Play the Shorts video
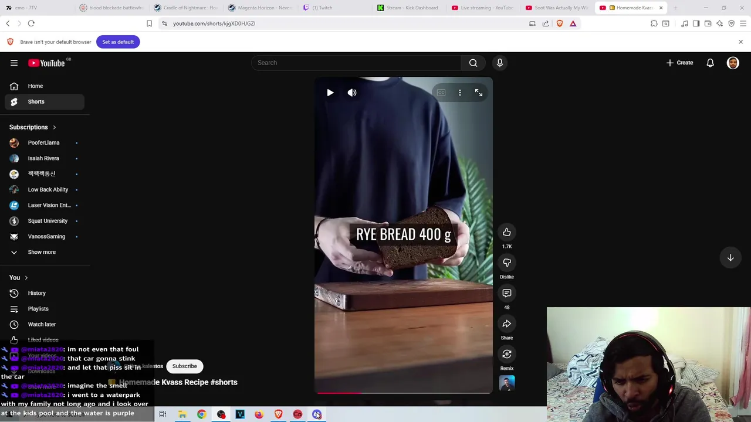Image resolution: width=751 pixels, height=422 pixels. pyautogui.click(x=330, y=93)
